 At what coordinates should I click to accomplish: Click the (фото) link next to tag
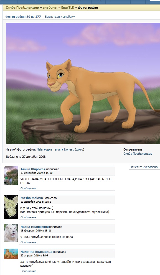click(80, 149)
